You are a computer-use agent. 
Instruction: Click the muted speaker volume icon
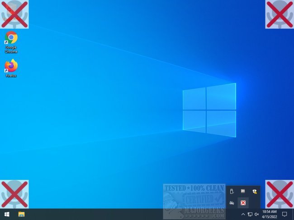pyautogui.click(x=257, y=214)
